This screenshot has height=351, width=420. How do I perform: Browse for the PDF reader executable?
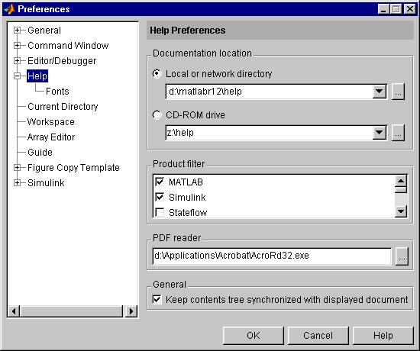click(402, 256)
